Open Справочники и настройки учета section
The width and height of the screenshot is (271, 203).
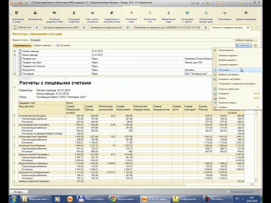112,17
